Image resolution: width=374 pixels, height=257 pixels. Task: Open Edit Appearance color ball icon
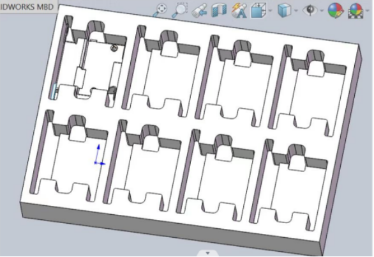[x=336, y=10]
